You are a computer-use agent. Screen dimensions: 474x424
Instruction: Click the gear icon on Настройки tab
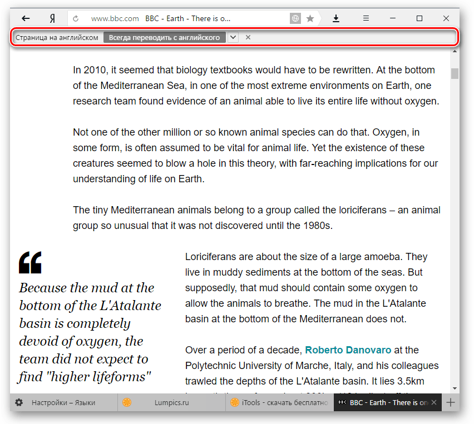(19, 402)
